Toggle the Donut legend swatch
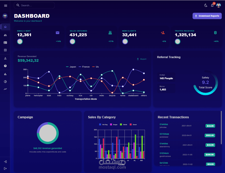 click(x=131, y=125)
